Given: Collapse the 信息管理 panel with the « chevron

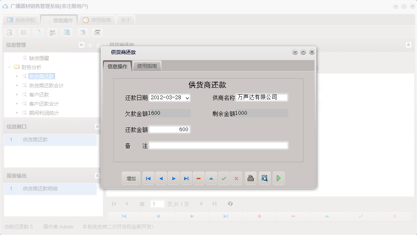Looking at the screenshot, I should click(81, 44).
